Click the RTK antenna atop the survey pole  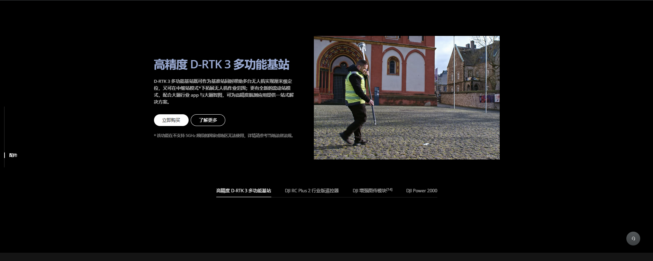click(x=362, y=46)
